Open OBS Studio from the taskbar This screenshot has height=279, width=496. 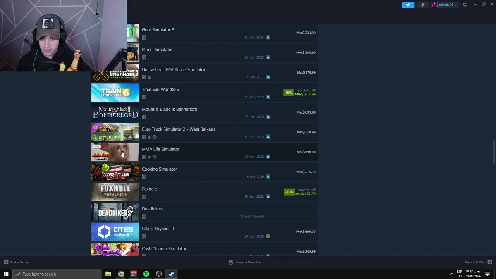159,274
